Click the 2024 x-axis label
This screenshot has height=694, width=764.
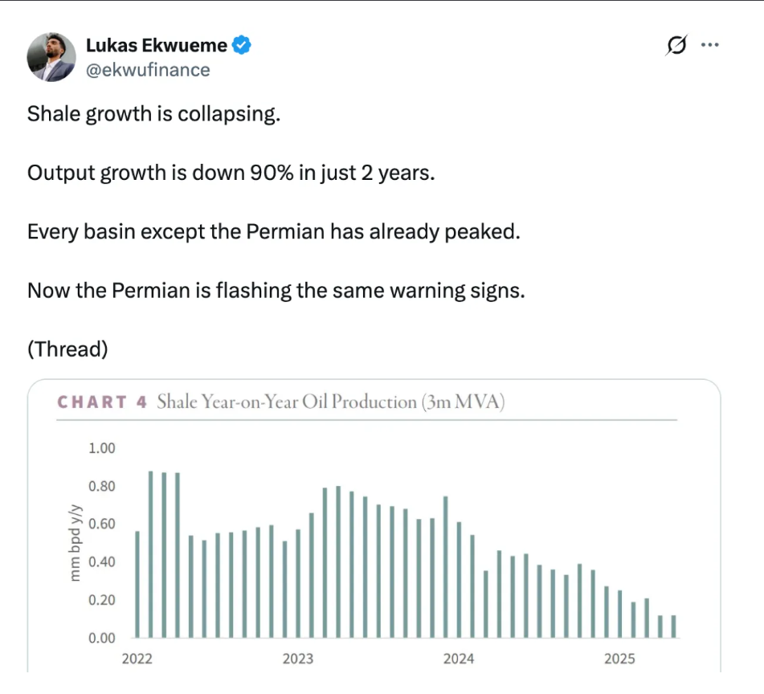click(x=459, y=659)
